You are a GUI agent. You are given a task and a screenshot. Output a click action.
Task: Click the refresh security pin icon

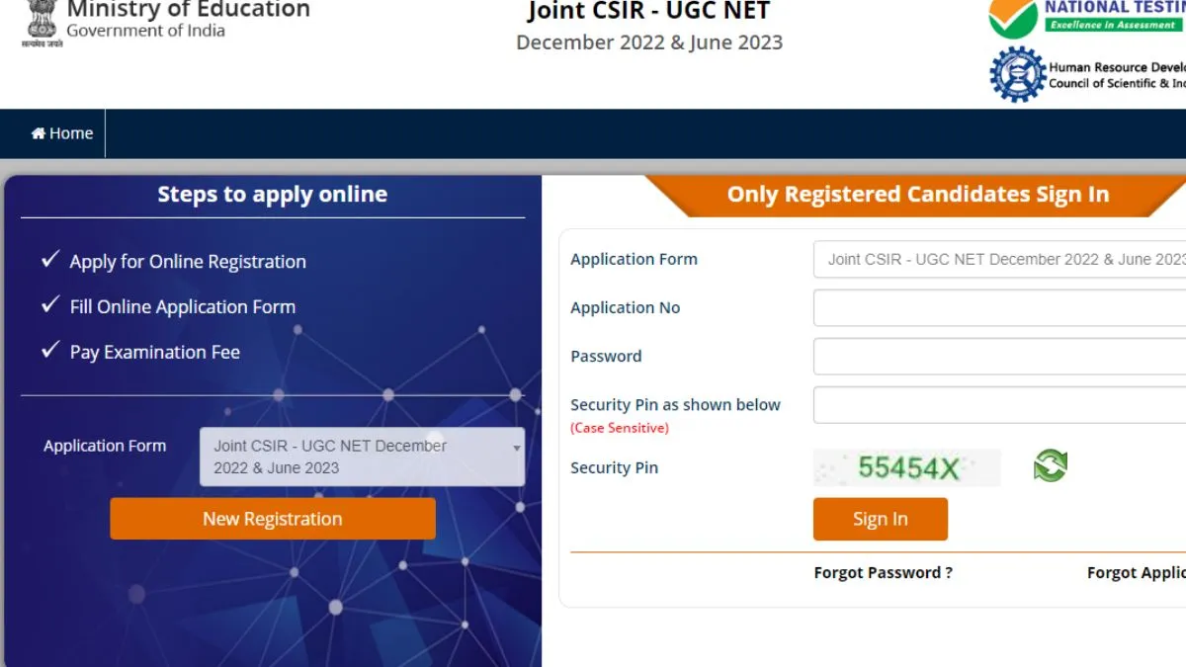tap(1051, 465)
